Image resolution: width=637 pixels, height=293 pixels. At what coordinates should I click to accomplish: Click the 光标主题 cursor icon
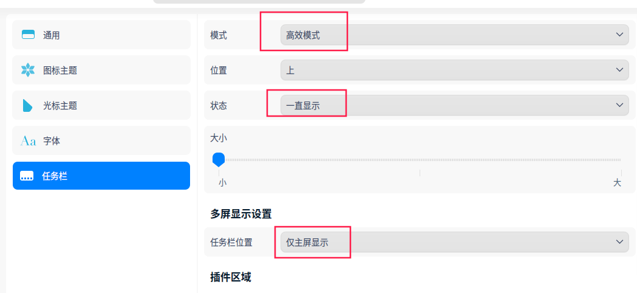(x=28, y=106)
